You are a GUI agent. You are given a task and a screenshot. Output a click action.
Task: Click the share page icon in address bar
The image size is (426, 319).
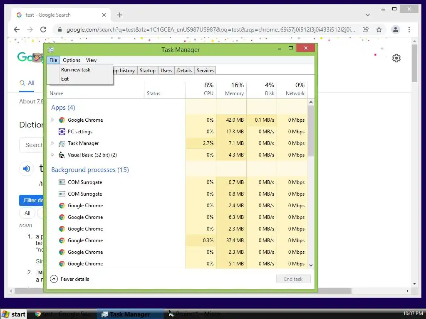(x=365, y=29)
